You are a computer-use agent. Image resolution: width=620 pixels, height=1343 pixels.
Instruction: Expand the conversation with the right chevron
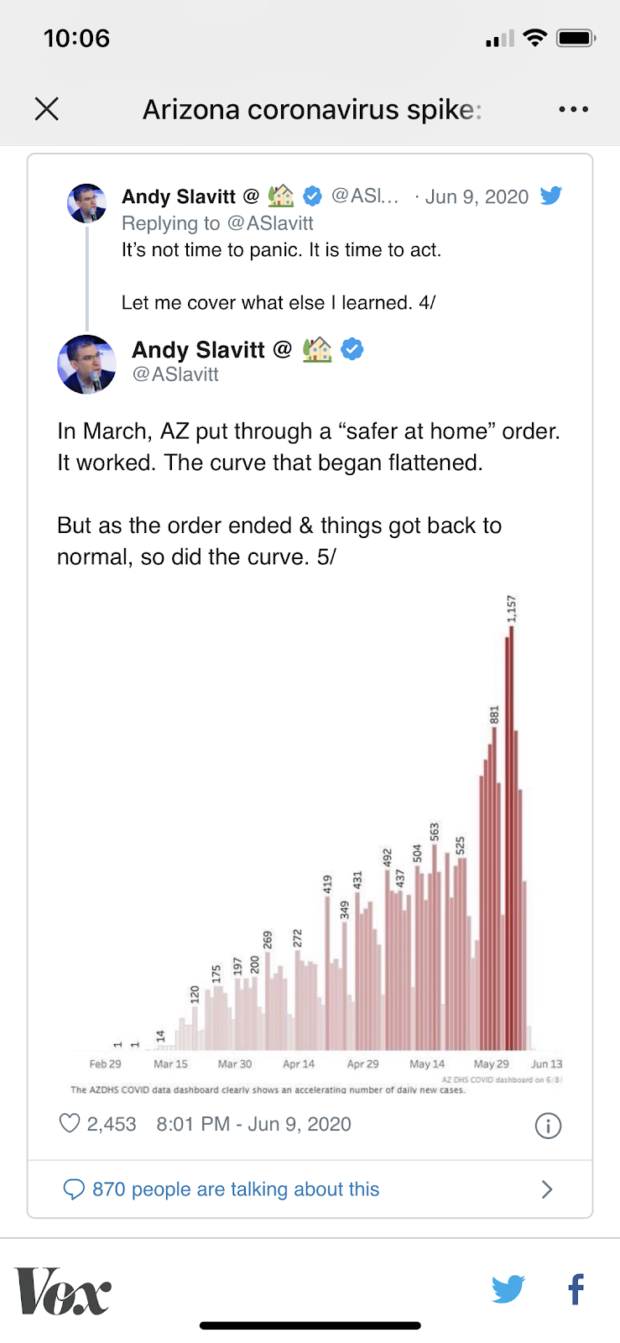pyautogui.click(x=547, y=1189)
